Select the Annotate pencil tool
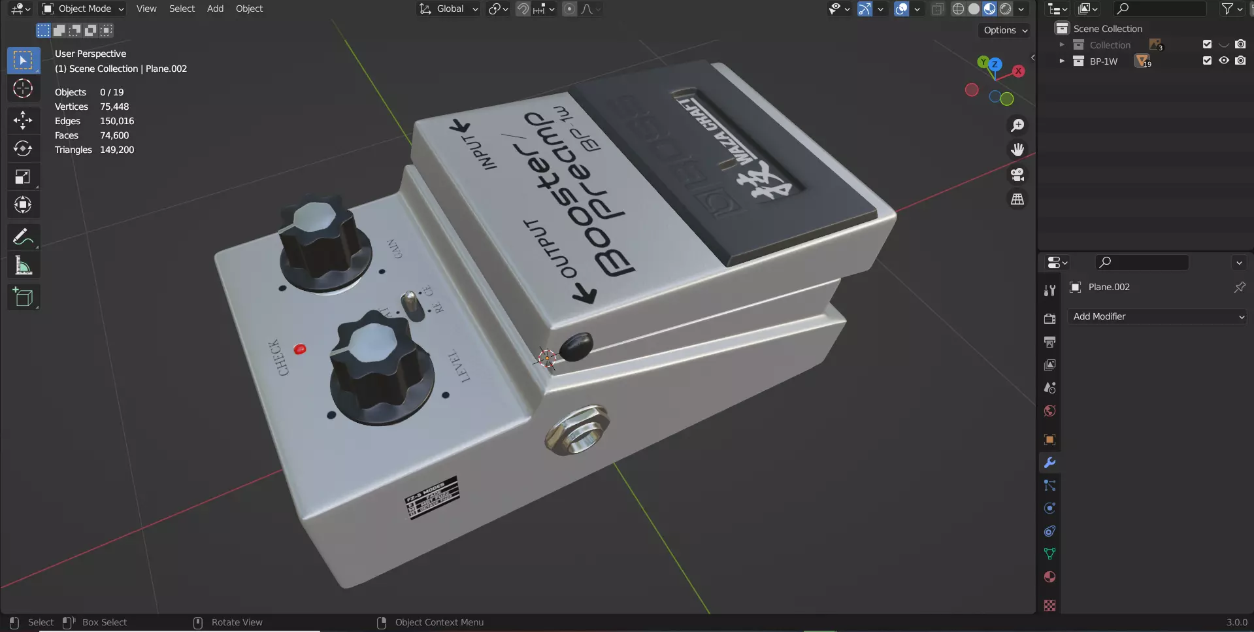Viewport: 1254px width, 632px height. [23, 237]
